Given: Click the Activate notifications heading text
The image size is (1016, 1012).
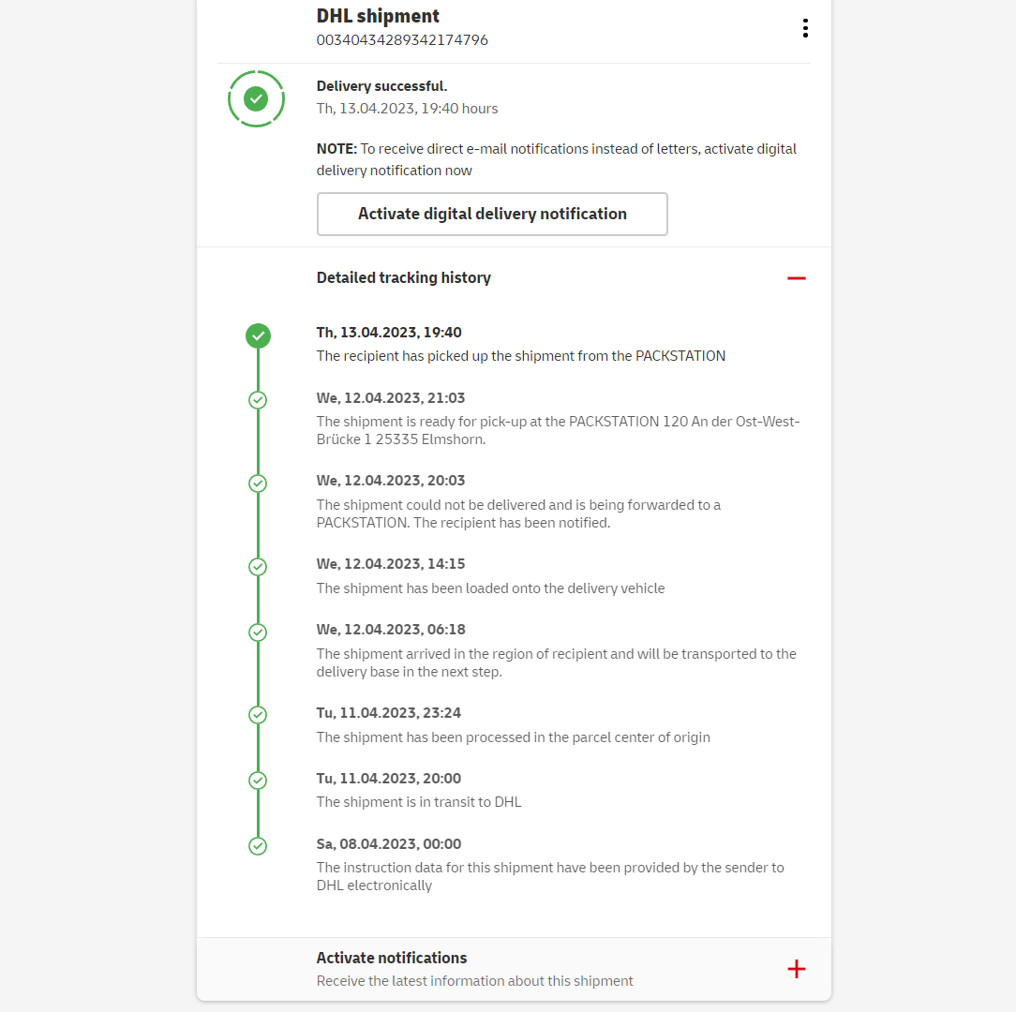Looking at the screenshot, I should click(392, 958).
